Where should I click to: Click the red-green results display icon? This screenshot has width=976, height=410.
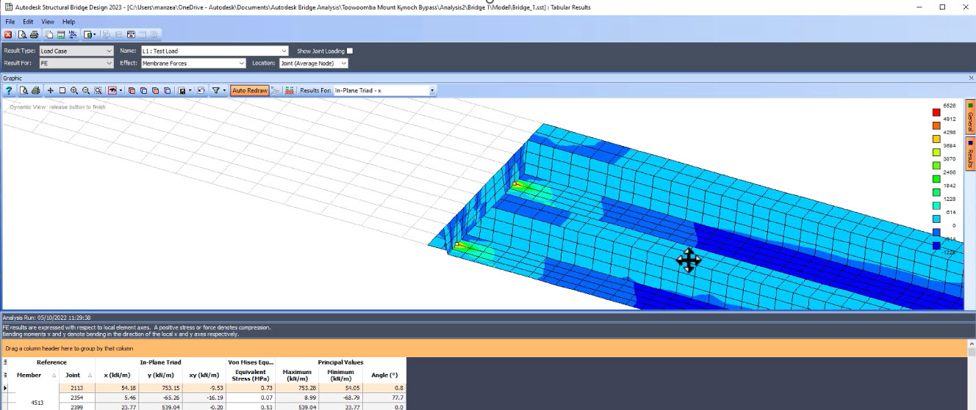click(x=289, y=90)
